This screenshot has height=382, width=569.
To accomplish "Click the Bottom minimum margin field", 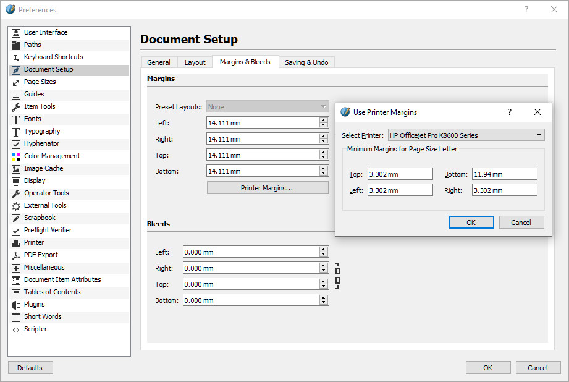I will coord(504,174).
